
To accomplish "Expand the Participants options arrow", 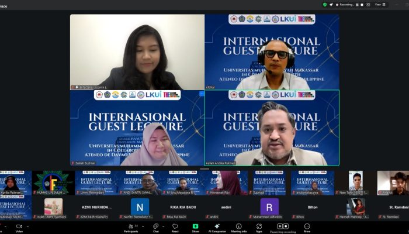I will click(143, 226).
